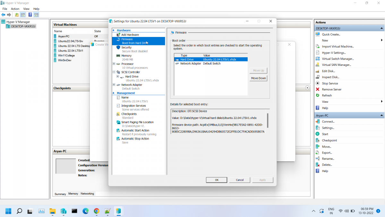Open the View menu

point(26,9)
